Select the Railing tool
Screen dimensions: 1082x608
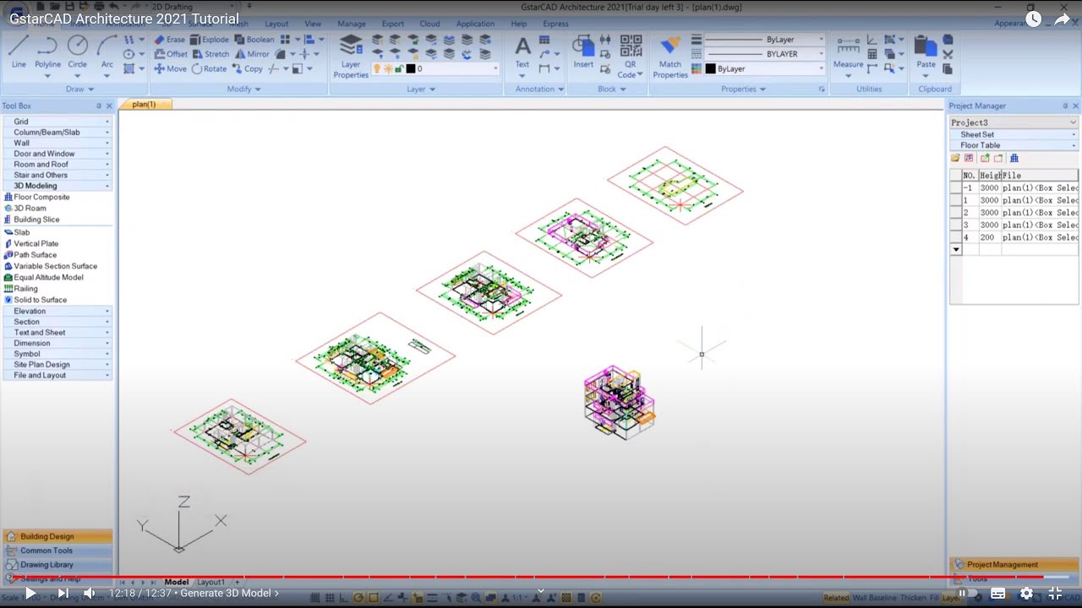point(21,289)
